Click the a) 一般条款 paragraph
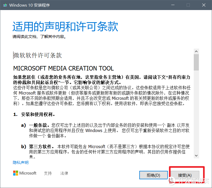 click(105, 130)
